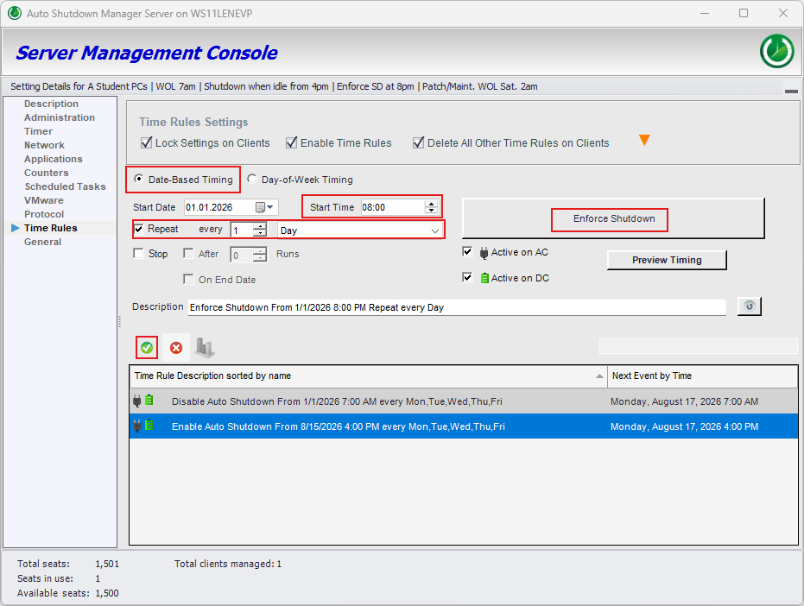Click the collapse dash at the right of the settings bar

pos(791,92)
